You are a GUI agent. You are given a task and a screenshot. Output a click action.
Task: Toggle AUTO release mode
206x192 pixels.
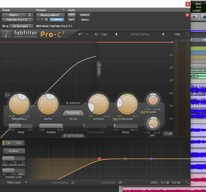coord(117,119)
